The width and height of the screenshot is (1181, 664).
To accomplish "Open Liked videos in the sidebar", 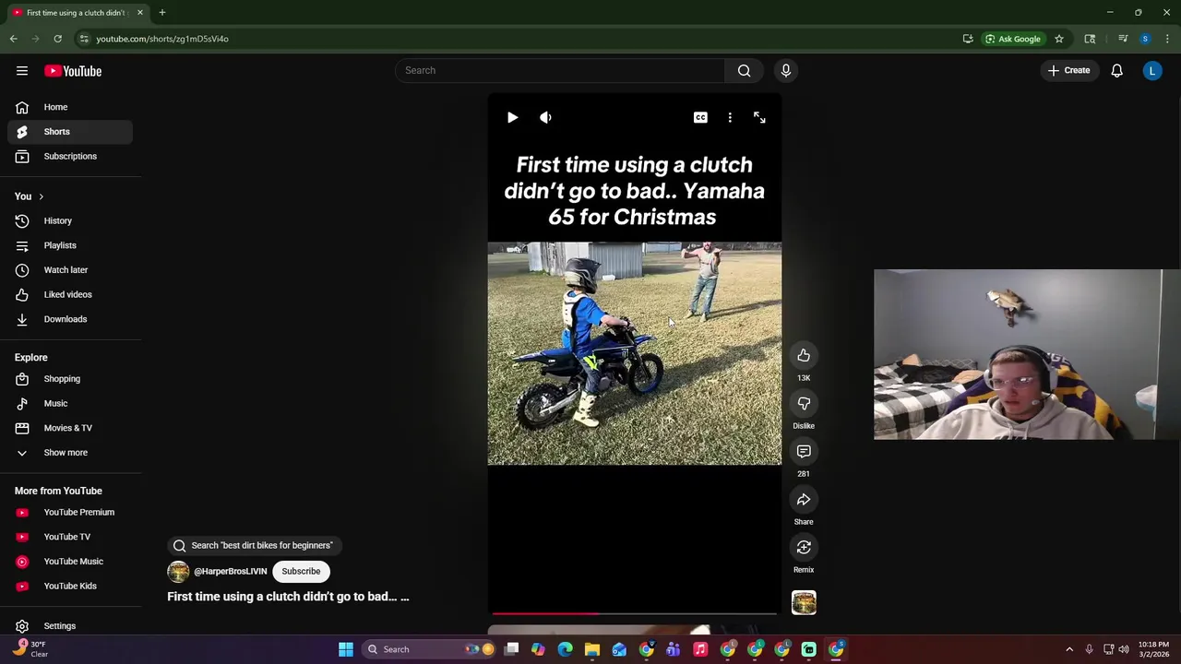I will click(70, 294).
